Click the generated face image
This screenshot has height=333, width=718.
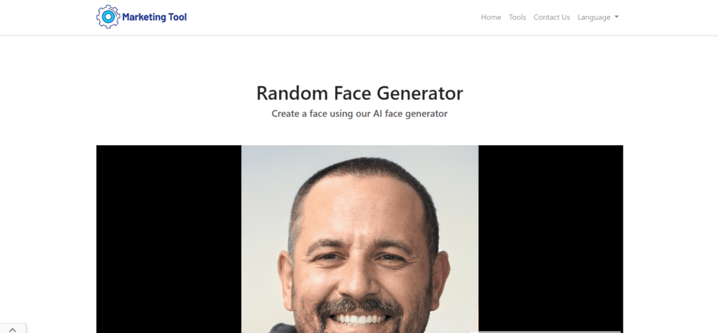point(360,239)
